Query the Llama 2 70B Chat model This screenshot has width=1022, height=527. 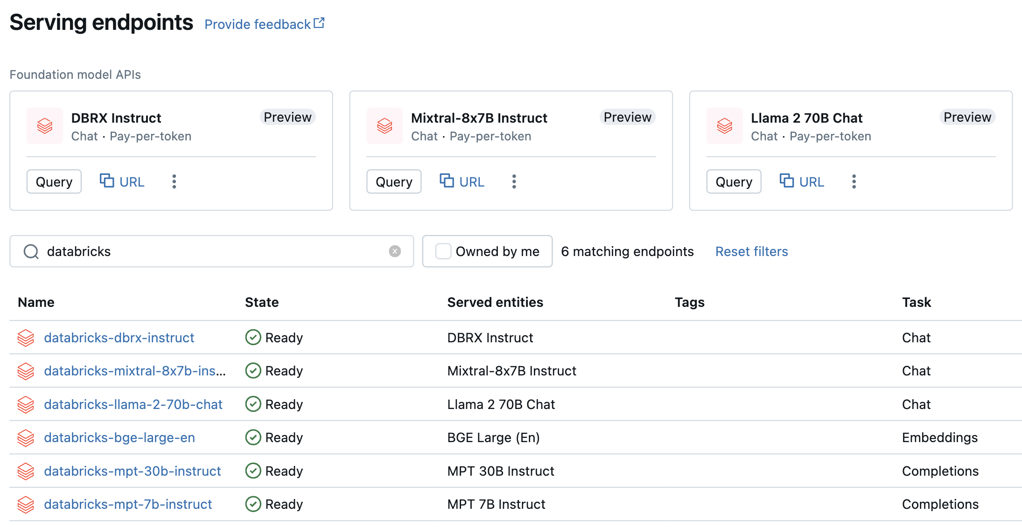click(x=734, y=181)
